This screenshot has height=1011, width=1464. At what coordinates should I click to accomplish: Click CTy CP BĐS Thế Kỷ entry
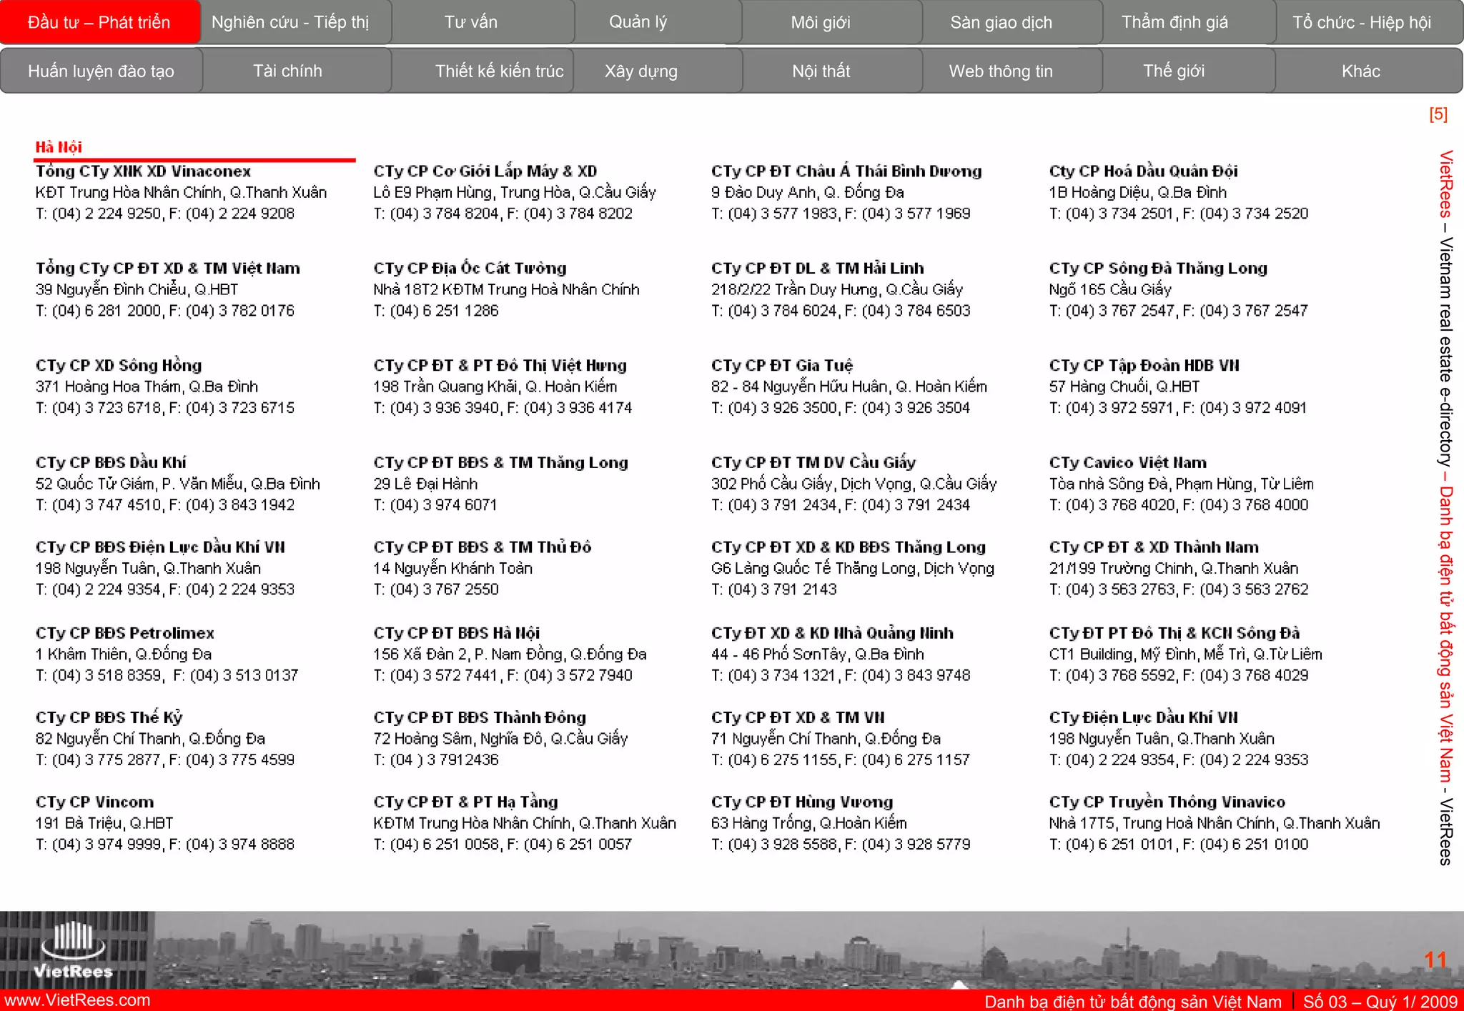[109, 717]
